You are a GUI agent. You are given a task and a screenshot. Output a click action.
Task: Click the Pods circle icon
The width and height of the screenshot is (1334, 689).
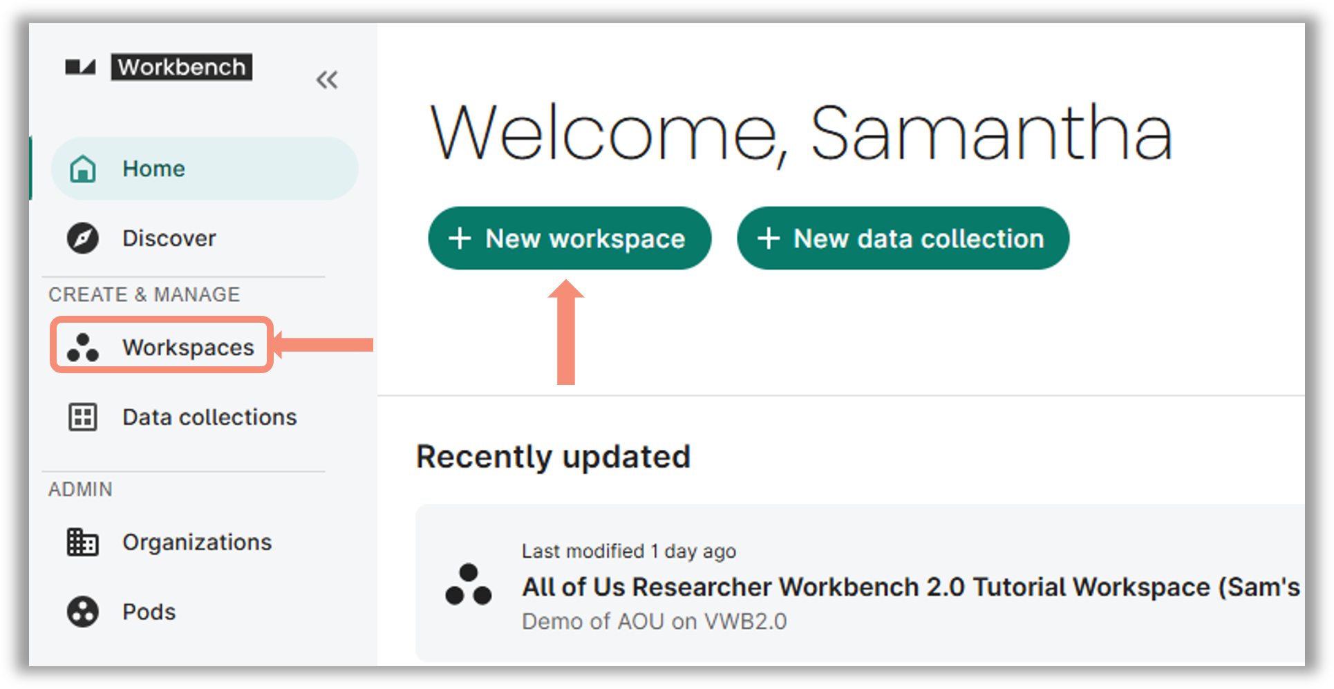pos(83,612)
